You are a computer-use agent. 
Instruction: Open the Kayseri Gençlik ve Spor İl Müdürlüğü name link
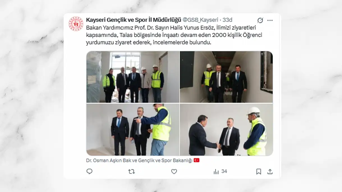tap(134, 20)
